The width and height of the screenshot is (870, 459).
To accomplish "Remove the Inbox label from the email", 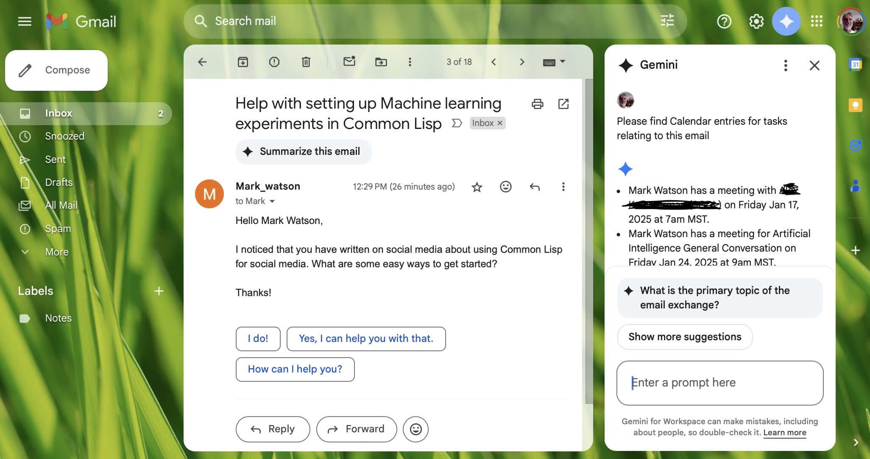I will tap(499, 123).
